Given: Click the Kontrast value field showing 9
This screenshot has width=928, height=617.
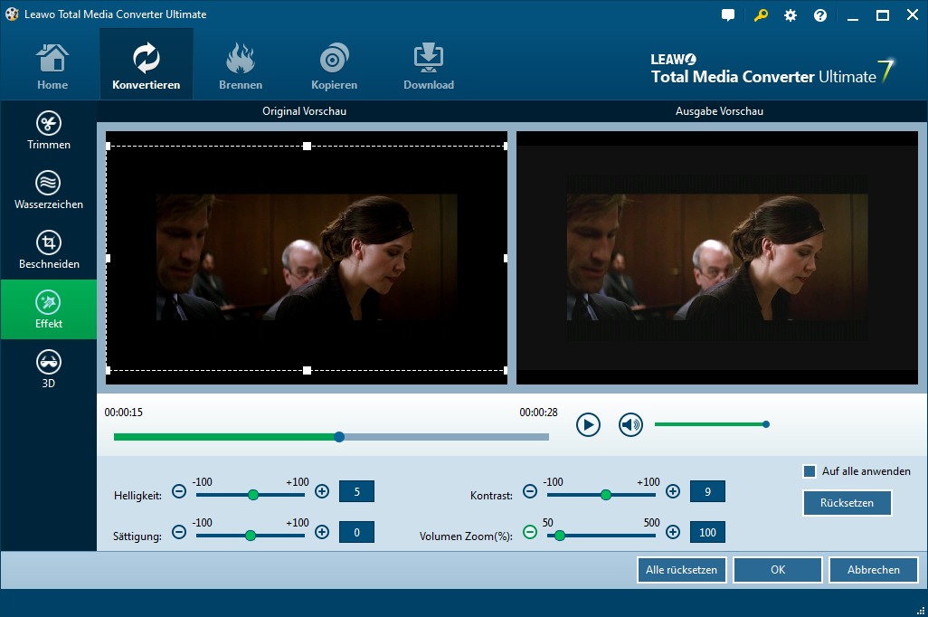Looking at the screenshot, I should coord(707,491).
